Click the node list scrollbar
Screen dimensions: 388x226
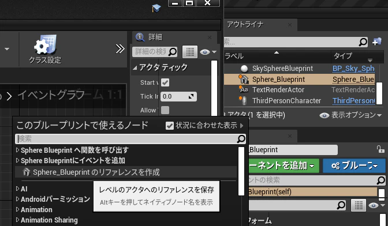click(241, 171)
